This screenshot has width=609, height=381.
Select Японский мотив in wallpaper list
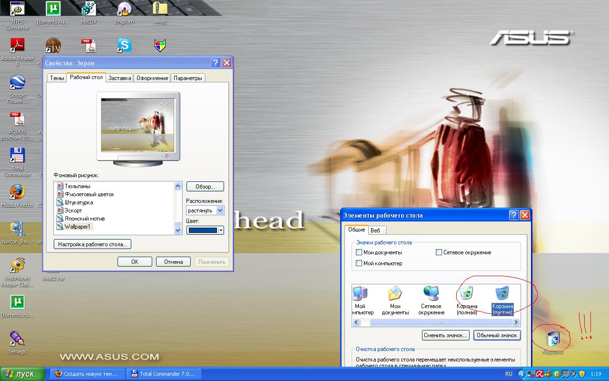[85, 219]
